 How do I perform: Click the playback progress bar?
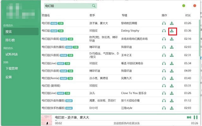coord(126,120)
